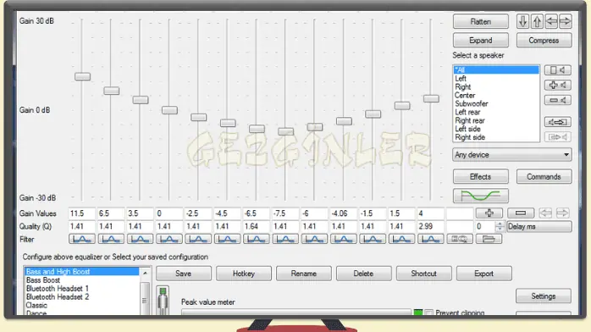Click the slider handle of the 0 dB band
591x332 pixels.
pyautogui.click(x=169, y=110)
